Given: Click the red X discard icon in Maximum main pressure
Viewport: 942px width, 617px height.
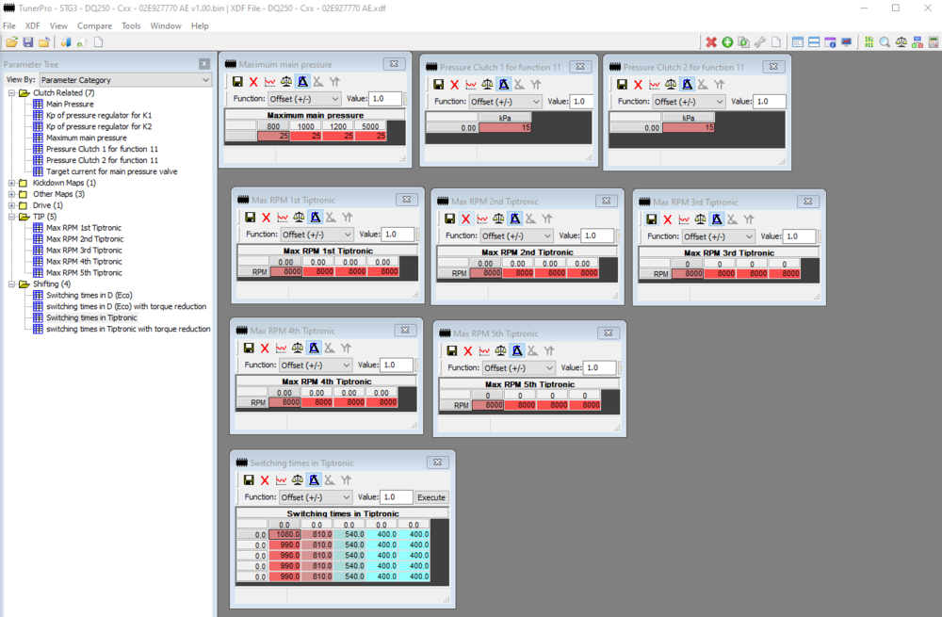Looking at the screenshot, I should point(252,83).
